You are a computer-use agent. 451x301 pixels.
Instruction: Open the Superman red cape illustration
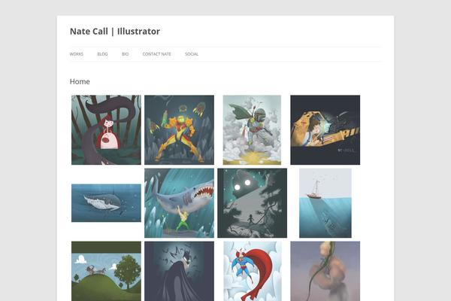pyautogui.click(x=253, y=271)
